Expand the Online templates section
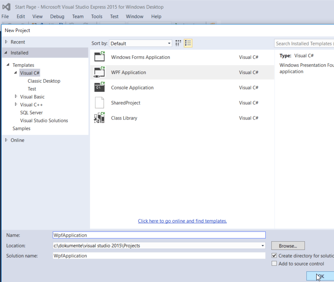This screenshot has height=282, width=334. point(6,140)
